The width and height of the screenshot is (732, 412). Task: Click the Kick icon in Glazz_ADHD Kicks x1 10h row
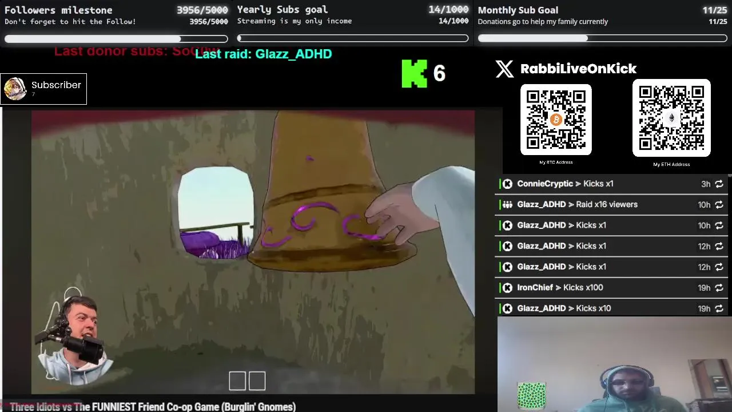pos(507,225)
